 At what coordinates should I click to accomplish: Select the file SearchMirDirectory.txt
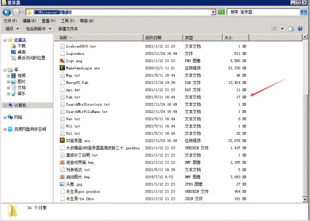(x=88, y=105)
